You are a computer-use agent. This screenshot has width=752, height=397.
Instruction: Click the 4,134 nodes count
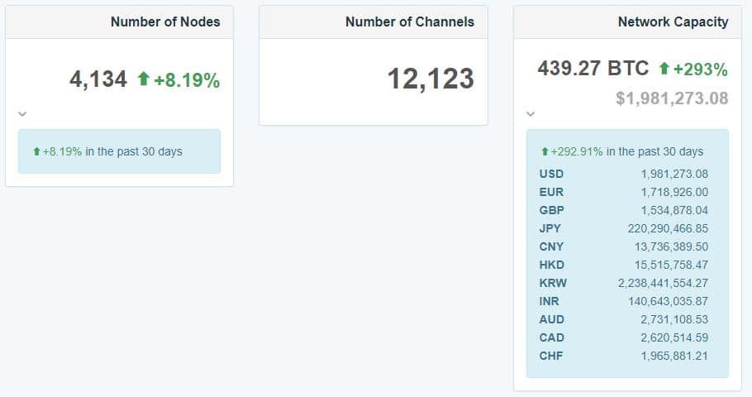coord(98,79)
